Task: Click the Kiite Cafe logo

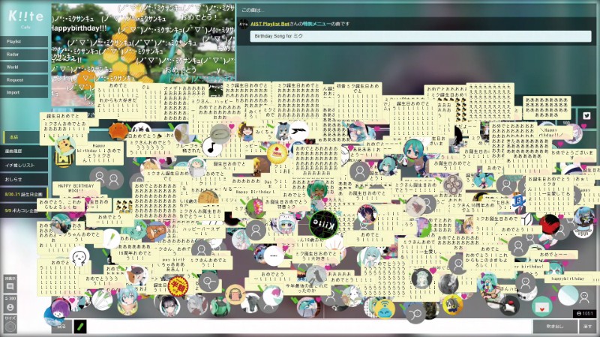Action: 25,17
